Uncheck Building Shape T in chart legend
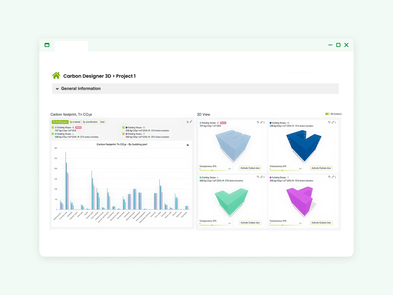 [x=123, y=134]
